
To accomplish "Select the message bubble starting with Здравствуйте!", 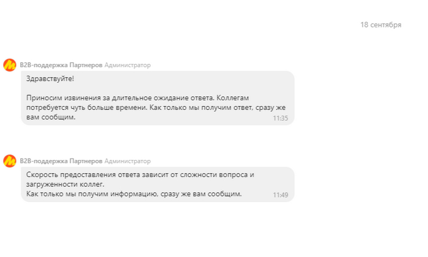I will [158, 98].
